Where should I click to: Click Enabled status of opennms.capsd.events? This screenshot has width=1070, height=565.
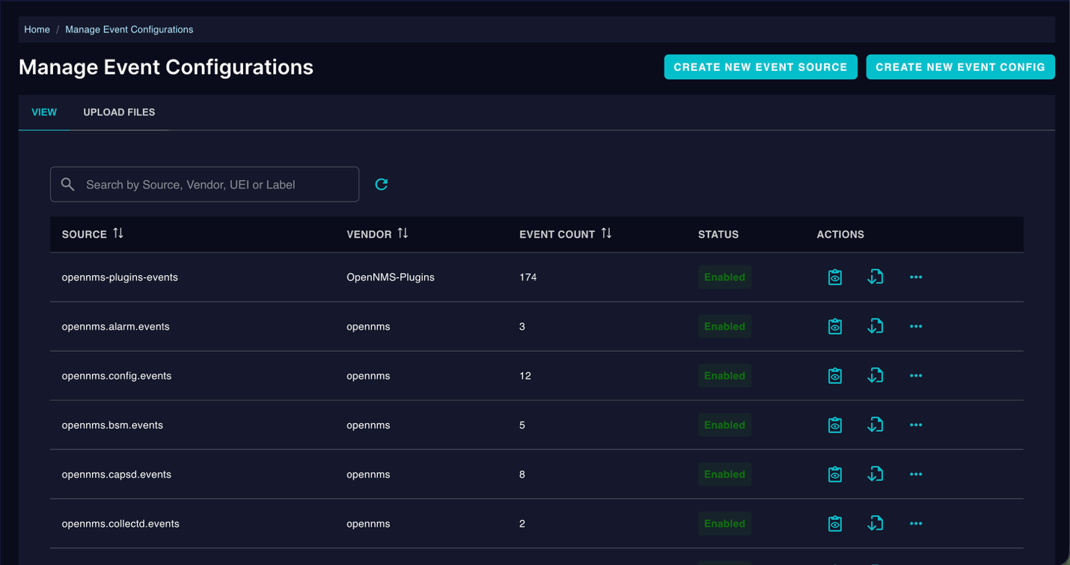pyautogui.click(x=724, y=475)
